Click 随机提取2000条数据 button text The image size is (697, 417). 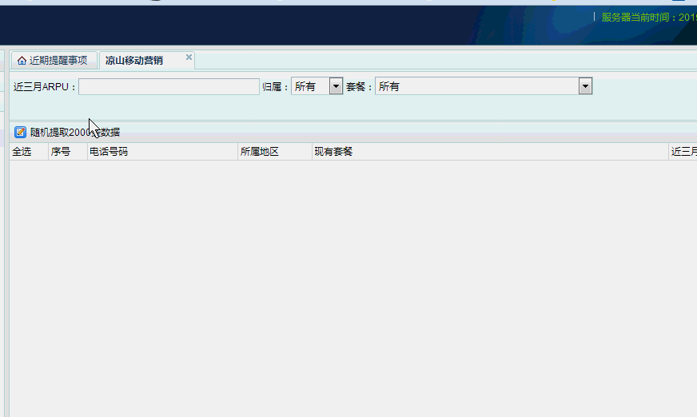pos(75,132)
